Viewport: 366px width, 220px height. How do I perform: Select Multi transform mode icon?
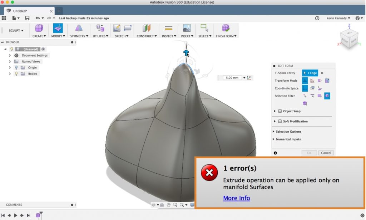(x=305, y=81)
